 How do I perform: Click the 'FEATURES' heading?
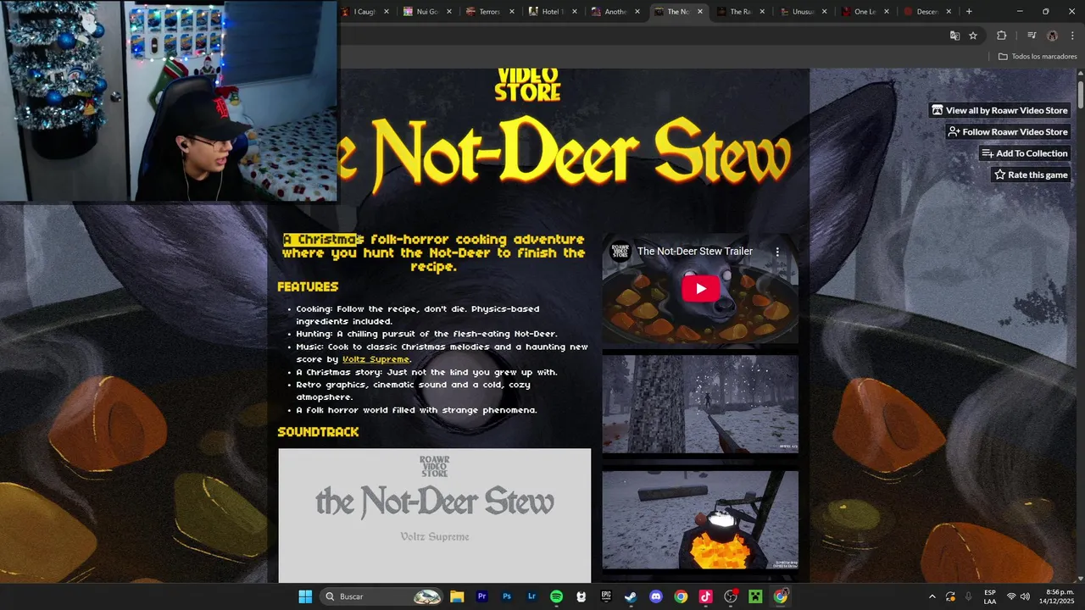point(308,287)
